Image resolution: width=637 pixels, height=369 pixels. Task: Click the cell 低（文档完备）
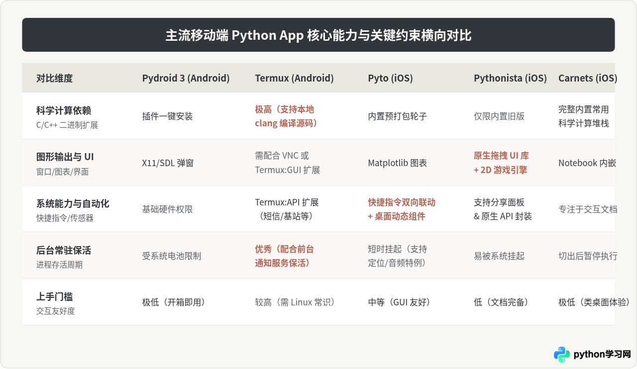pos(501,302)
